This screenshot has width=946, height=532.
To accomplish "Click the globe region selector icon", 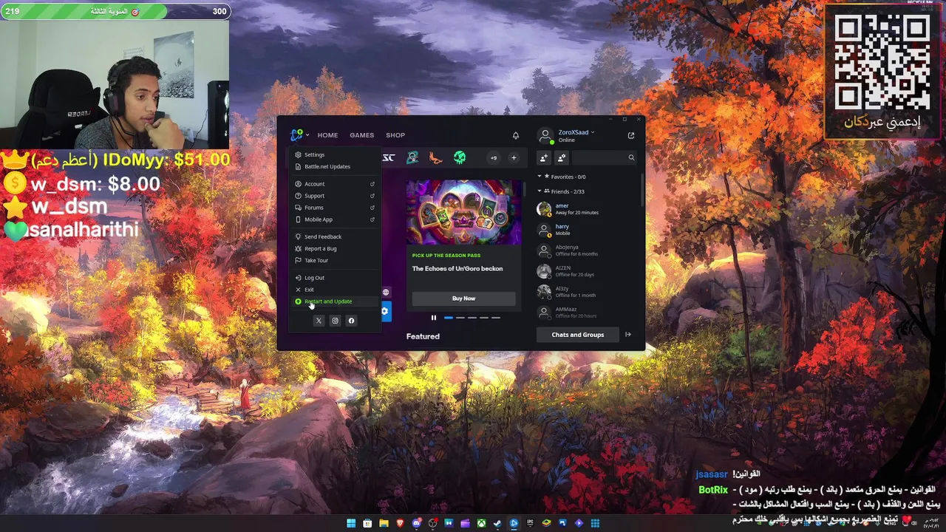I will [x=385, y=293].
